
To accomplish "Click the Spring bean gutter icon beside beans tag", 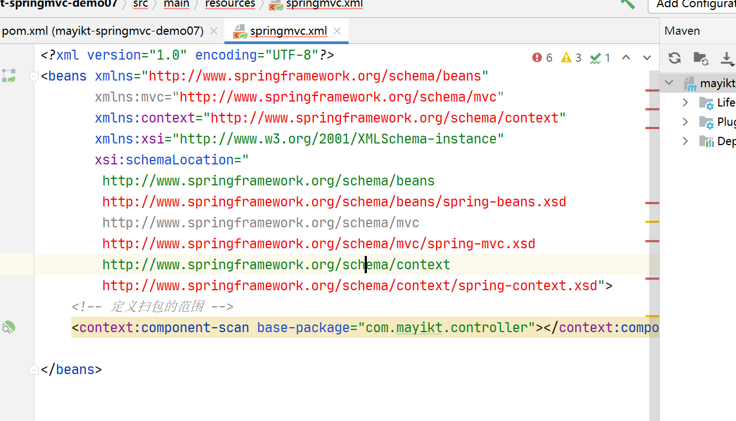I will (9, 76).
